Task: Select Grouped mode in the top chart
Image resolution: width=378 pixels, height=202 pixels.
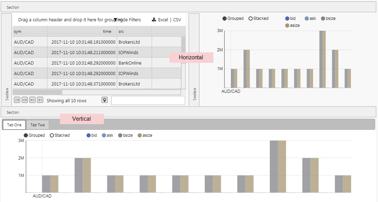Action: pyautogui.click(x=225, y=18)
